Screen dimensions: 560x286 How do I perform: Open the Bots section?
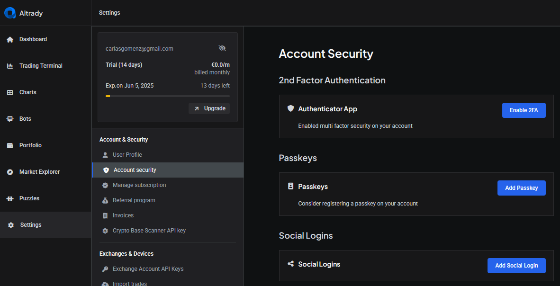point(45,119)
